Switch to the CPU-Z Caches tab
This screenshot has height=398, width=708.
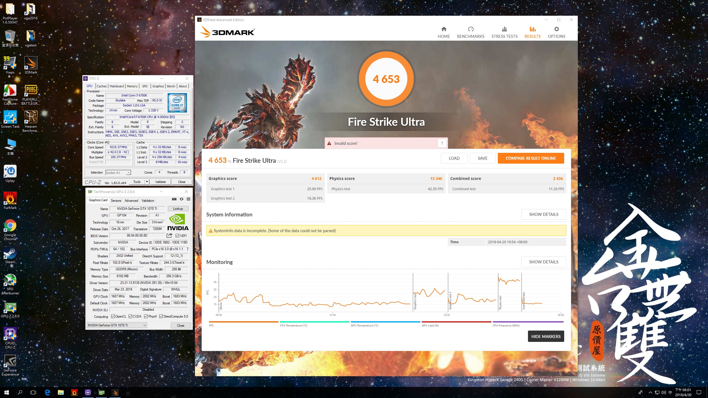[x=101, y=86]
